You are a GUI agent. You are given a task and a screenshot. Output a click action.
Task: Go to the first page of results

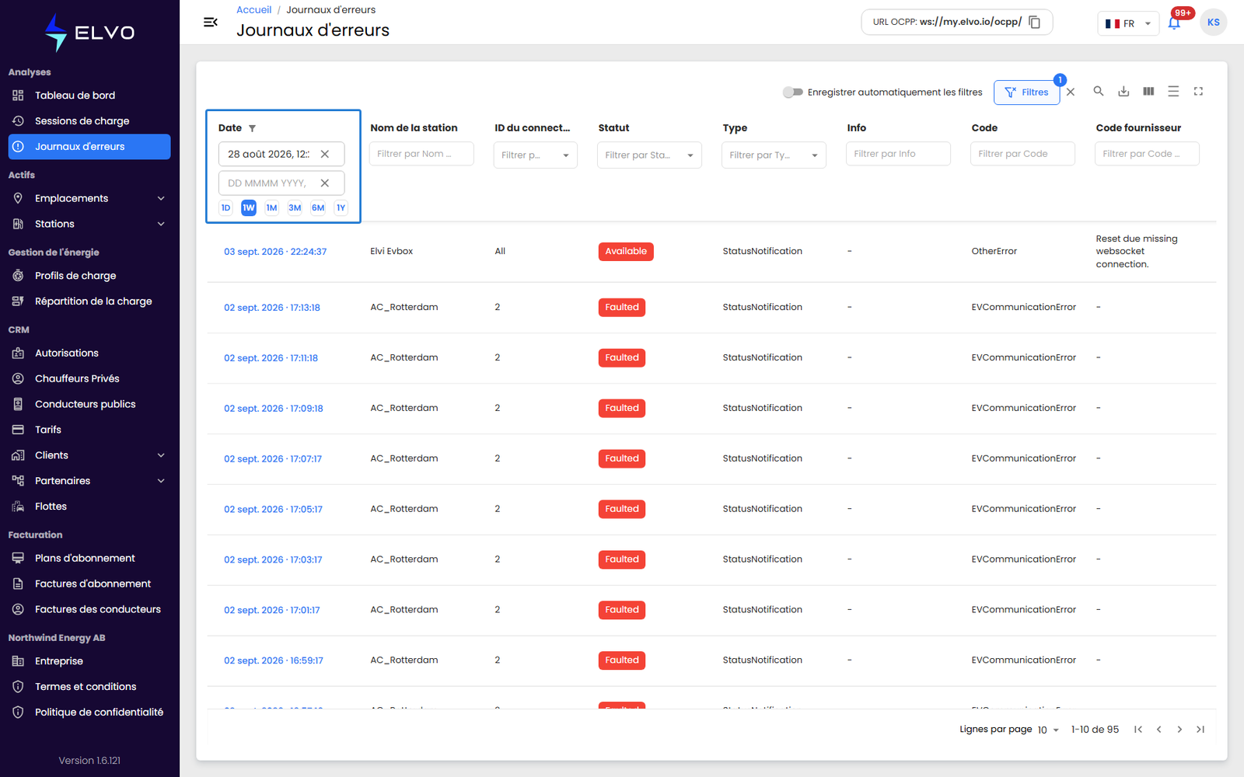coord(1138,729)
